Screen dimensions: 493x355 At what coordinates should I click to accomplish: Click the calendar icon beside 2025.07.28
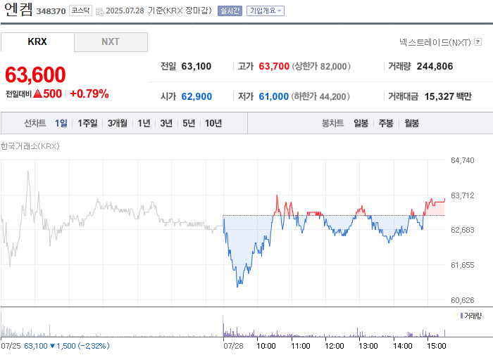pyautogui.click(x=100, y=12)
